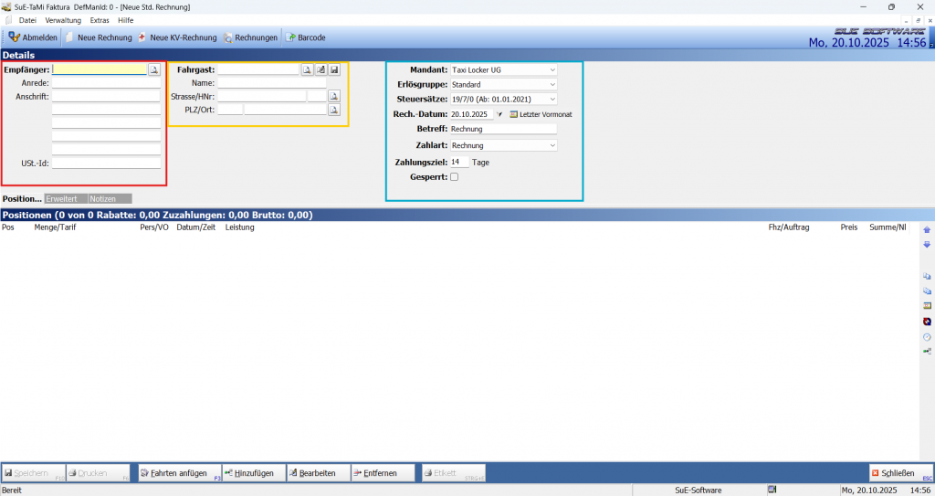Click the clock icon in right sidebar
Viewport: 935px width, 496px height.
[x=927, y=336]
